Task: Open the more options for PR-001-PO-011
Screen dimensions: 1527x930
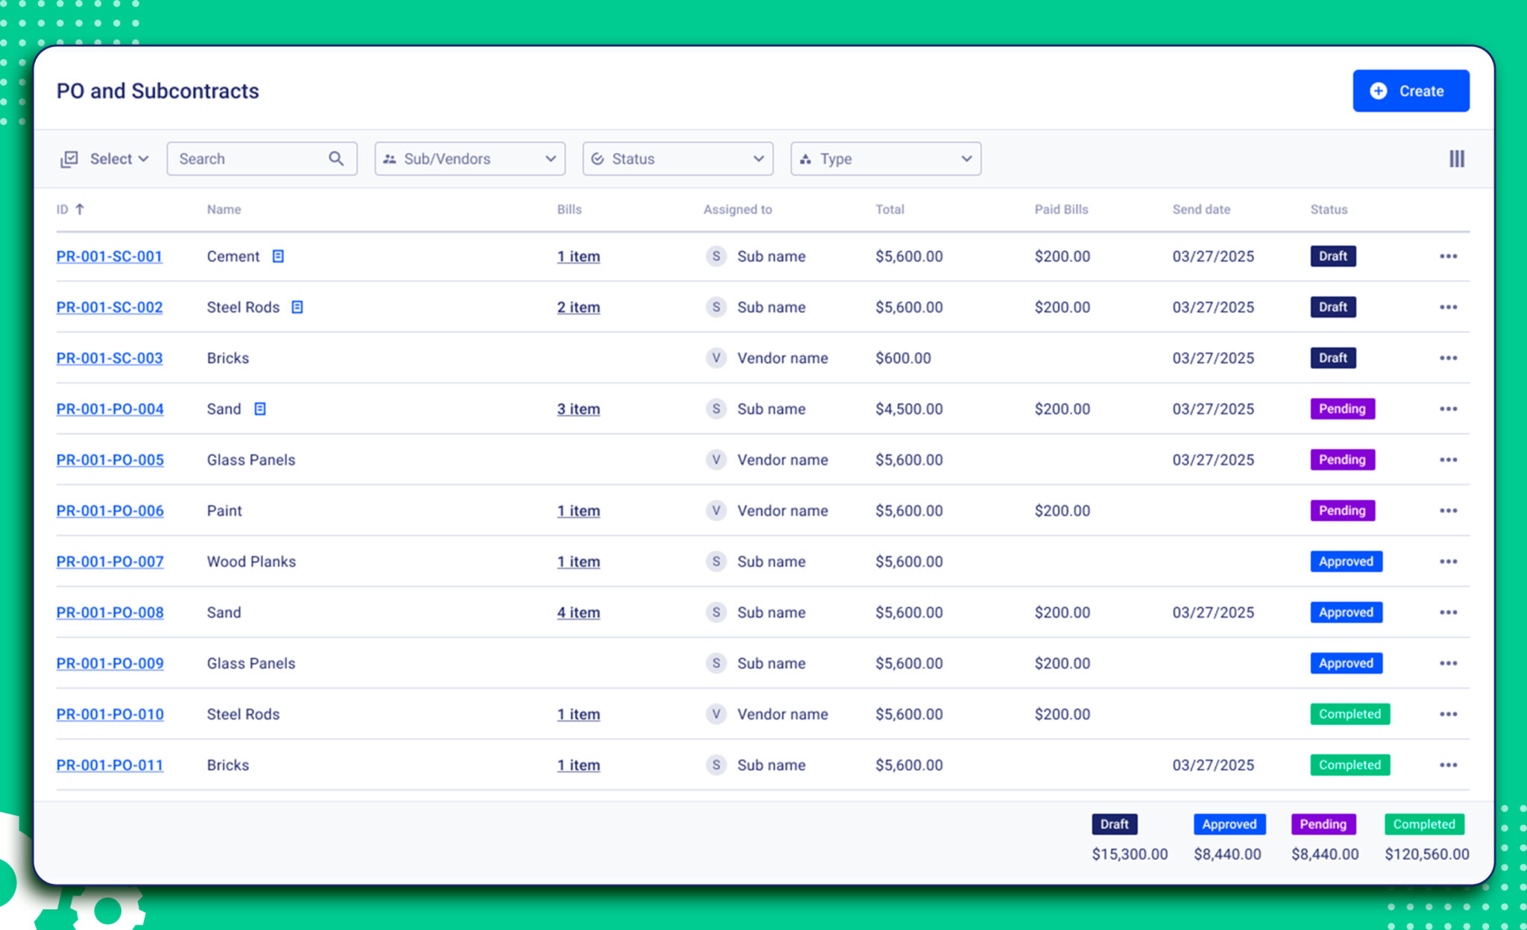Action: click(x=1448, y=765)
